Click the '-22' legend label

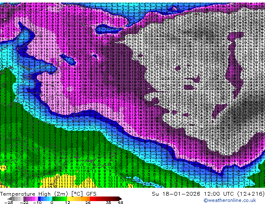tap(24, 202)
